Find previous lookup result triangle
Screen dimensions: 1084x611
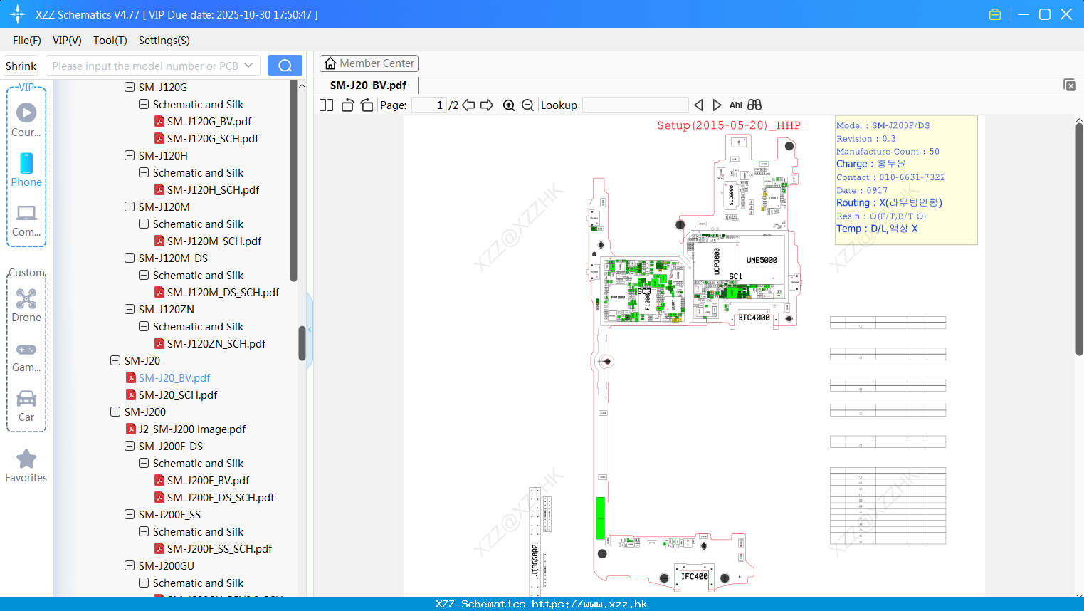(x=698, y=105)
